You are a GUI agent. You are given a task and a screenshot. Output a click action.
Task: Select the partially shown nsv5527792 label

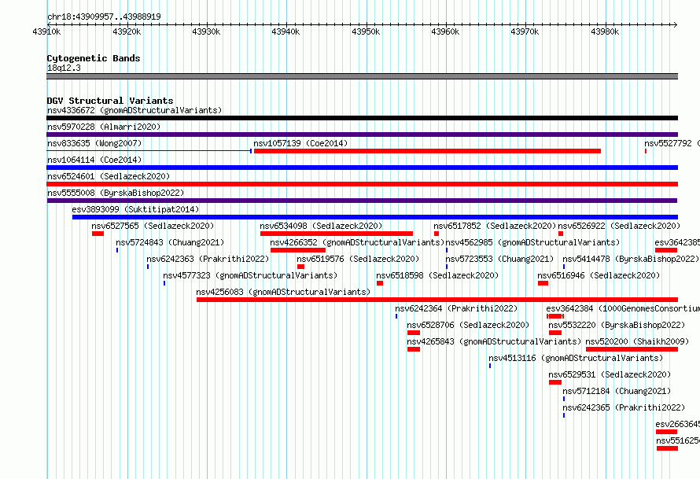tap(672, 143)
